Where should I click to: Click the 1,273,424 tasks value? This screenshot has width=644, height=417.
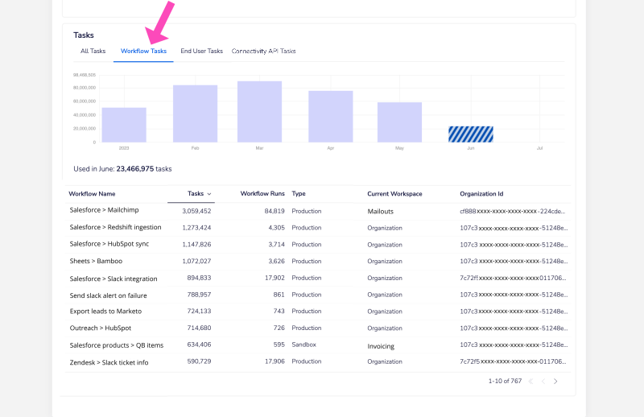tap(196, 228)
